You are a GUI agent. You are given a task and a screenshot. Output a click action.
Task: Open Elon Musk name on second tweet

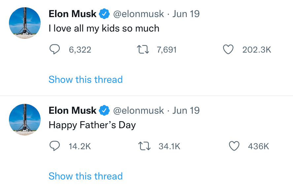coord(73,111)
